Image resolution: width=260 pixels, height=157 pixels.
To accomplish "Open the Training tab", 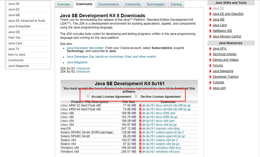I will coord(176,4).
